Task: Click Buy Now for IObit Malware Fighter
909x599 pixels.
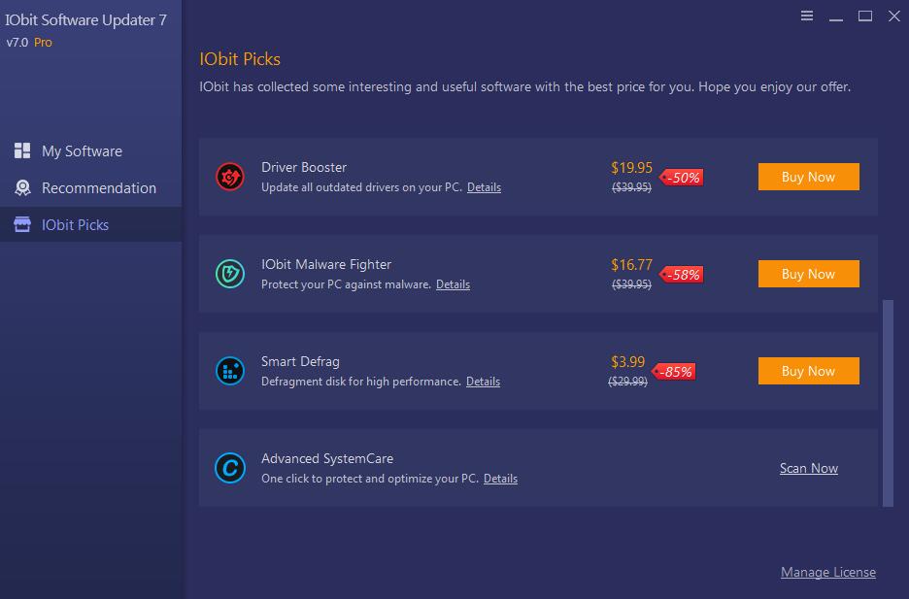Action: pos(808,274)
